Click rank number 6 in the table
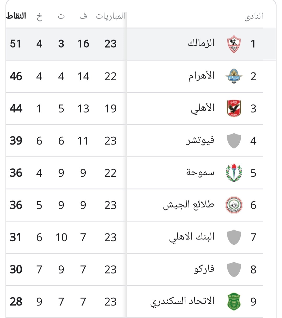Viewport: 282px width, 318px height. pos(253,205)
